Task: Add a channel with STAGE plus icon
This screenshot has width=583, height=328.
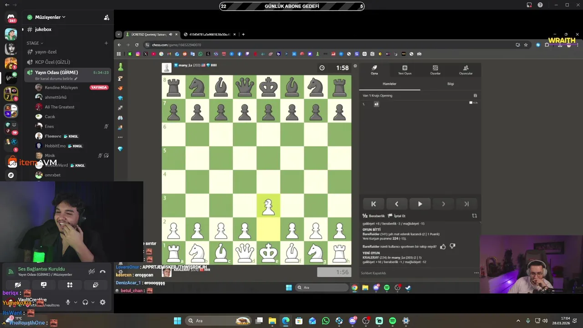Action: (x=106, y=43)
